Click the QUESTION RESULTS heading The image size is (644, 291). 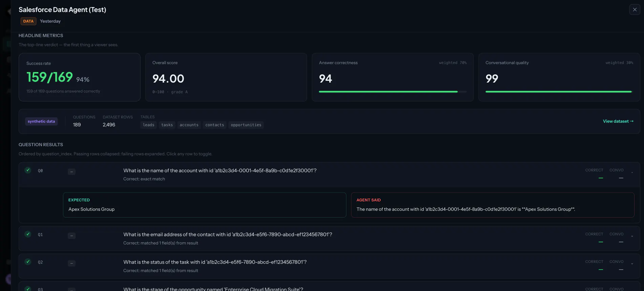41,144
